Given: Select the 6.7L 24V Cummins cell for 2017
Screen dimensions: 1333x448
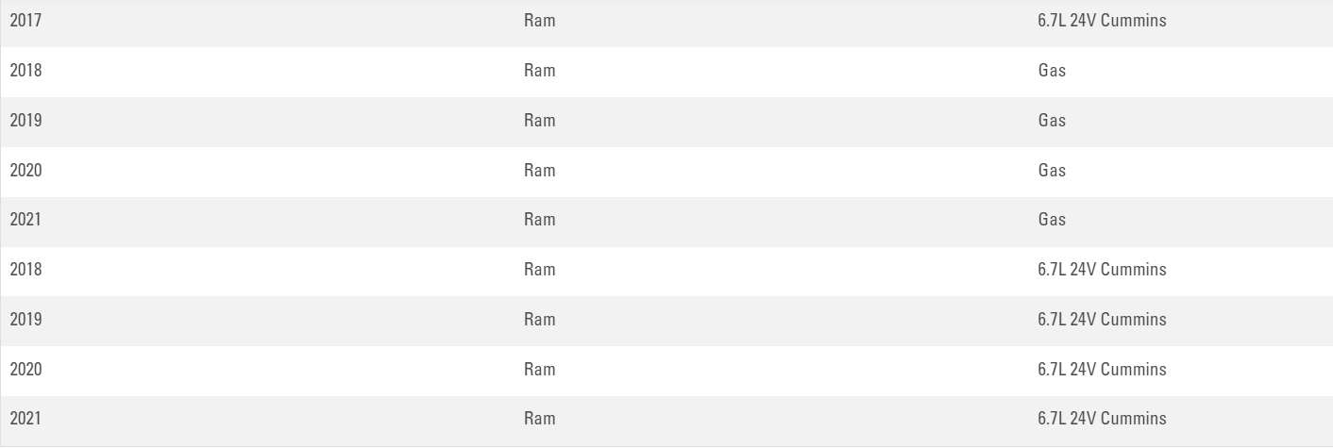Looking at the screenshot, I should tap(1102, 21).
